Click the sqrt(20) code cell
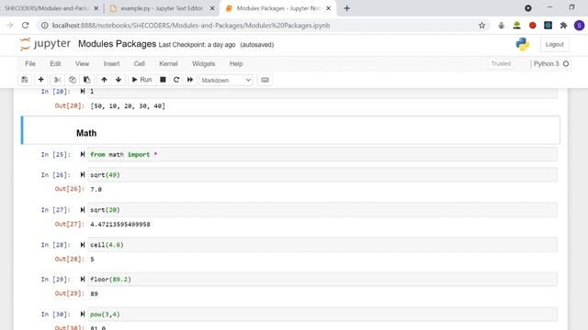 (322, 210)
